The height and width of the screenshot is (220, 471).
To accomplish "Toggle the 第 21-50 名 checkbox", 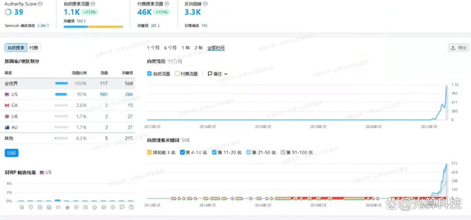I will tap(248, 152).
